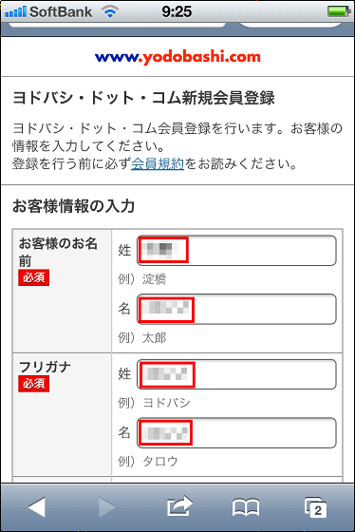Click the 必須 badge under お客様のお名前
355x532 pixels.
[x=33, y=277]
